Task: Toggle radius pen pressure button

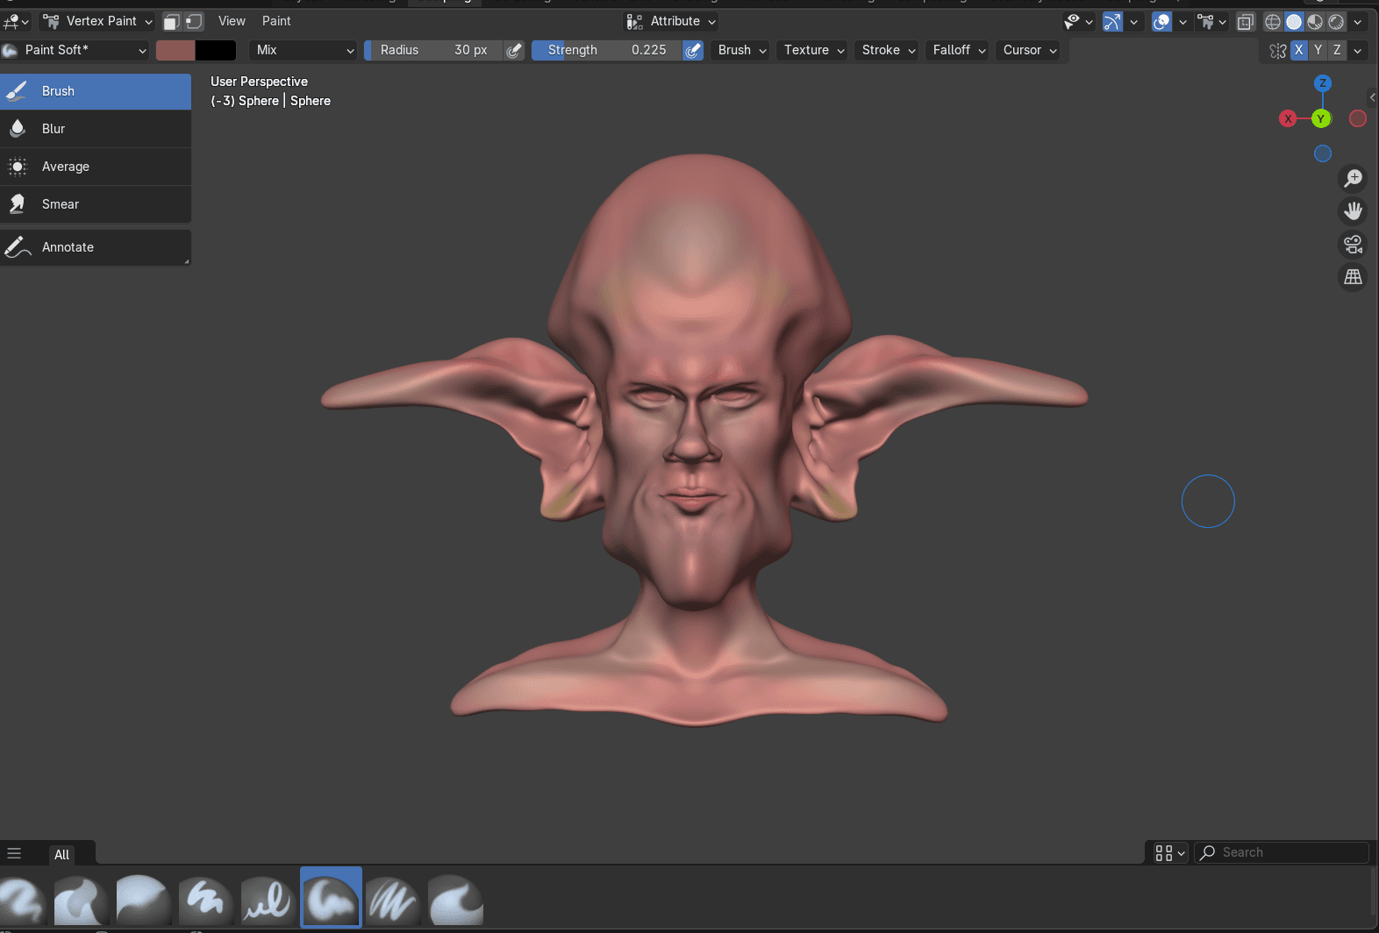Action: [515, 50]
